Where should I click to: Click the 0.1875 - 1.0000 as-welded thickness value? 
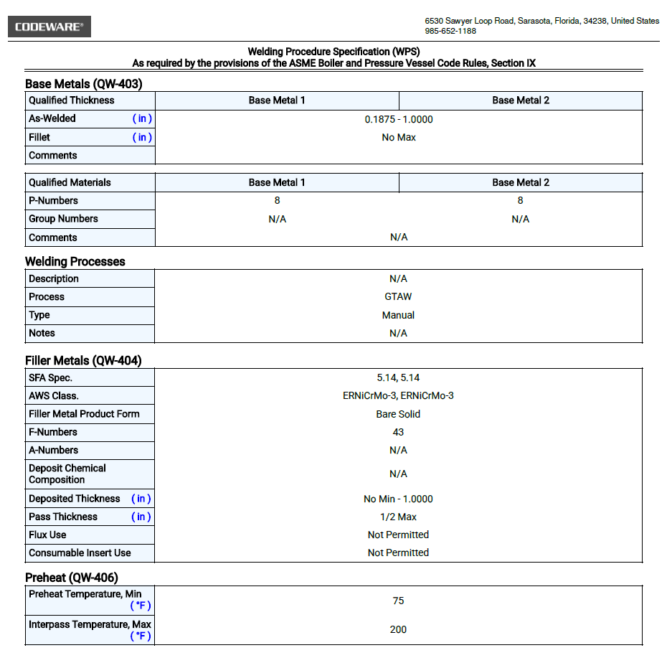point(399,119)
